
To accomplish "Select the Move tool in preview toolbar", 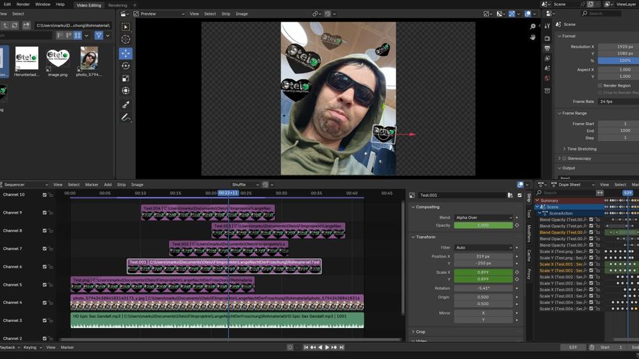I will pos(126,53).
